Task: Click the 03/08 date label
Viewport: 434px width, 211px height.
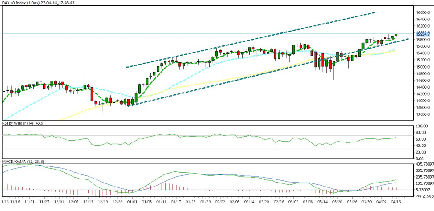Action: (x=308, y=202)
